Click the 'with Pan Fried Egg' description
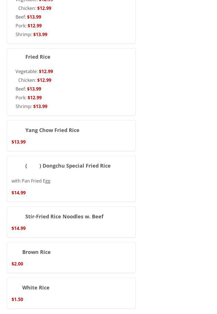This screenshot has width=217, height=314. click(31, 181)
